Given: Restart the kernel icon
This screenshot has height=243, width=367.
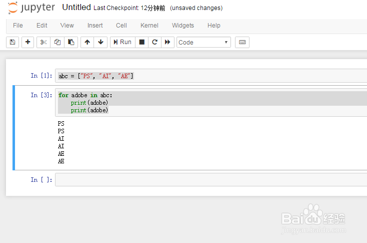Looking at the screenshot, I should 154,42.
